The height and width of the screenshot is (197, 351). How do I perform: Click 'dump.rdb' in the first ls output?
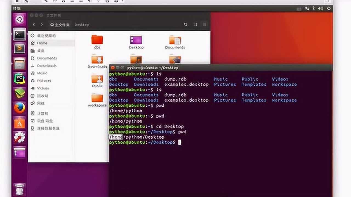(175, 79)
